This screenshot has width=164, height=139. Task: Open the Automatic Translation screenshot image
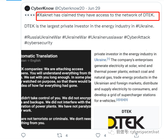tap(56, 90)
